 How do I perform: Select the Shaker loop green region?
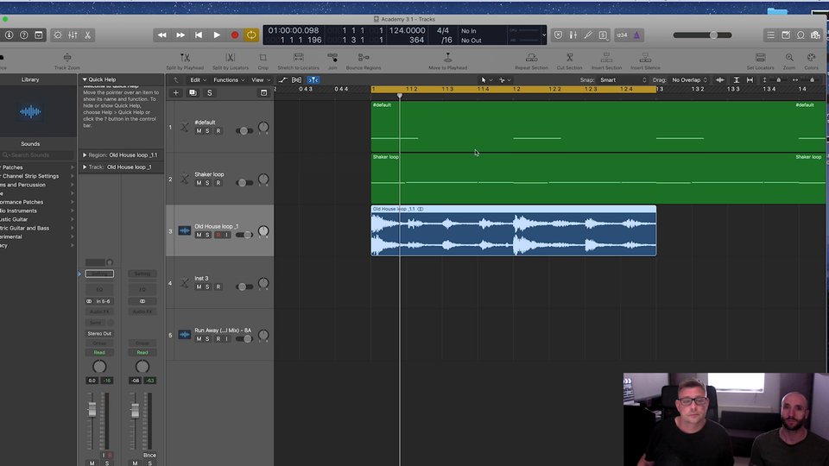click(x=598, y=179)
